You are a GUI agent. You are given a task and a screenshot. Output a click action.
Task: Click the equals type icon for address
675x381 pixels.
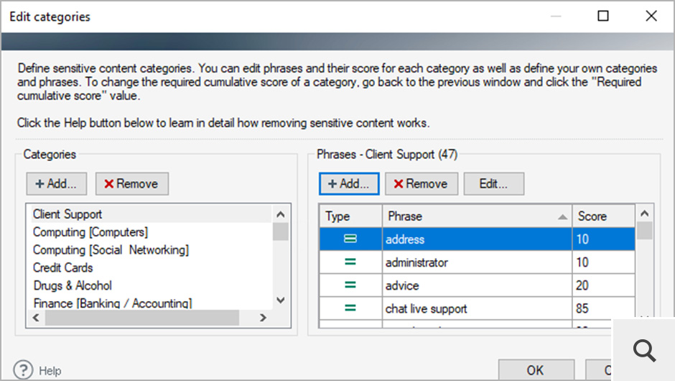[350, 239]
